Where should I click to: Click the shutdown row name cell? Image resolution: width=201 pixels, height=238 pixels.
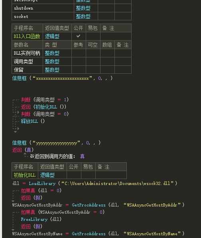pyautogui.click(x=43, y=8)
